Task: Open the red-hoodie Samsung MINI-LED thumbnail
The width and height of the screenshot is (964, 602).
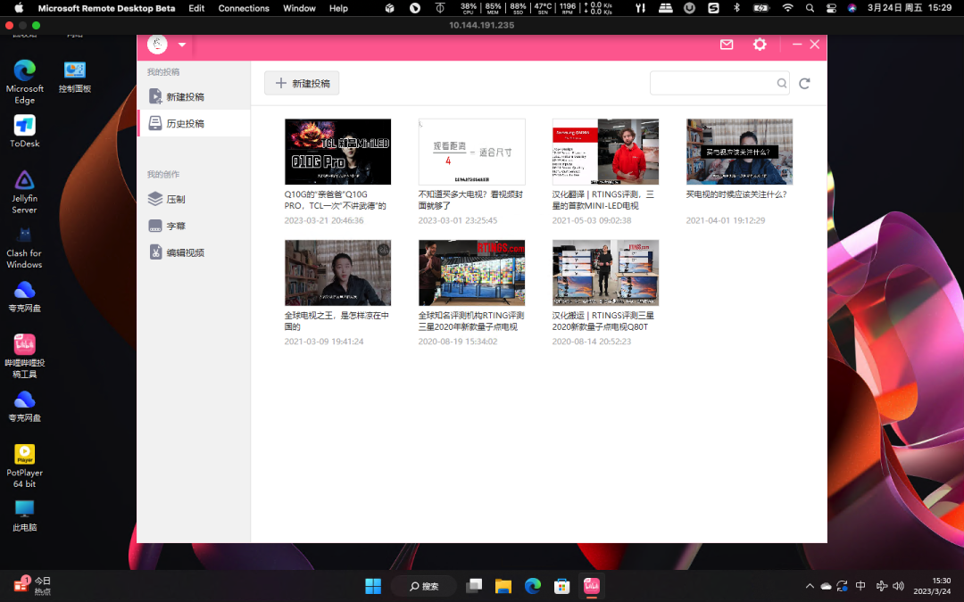Action: 605,152
